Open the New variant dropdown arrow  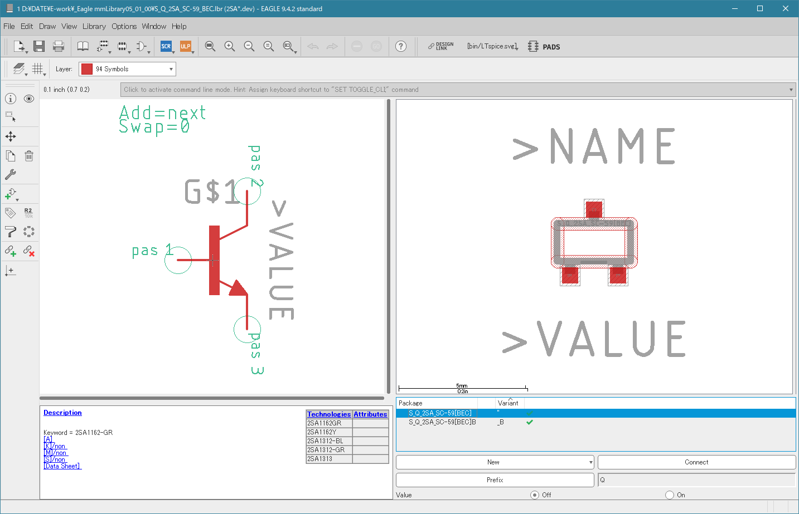click(591, 462)
